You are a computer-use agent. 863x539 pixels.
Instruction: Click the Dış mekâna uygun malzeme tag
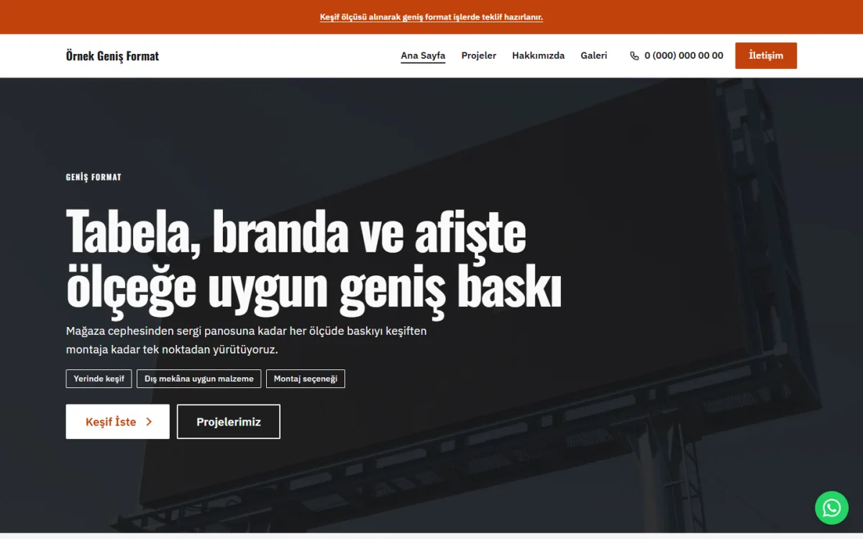pos(199,379)
